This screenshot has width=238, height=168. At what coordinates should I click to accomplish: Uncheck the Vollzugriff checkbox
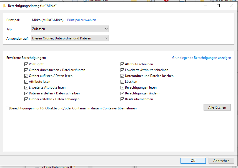[x=26, y=64]
